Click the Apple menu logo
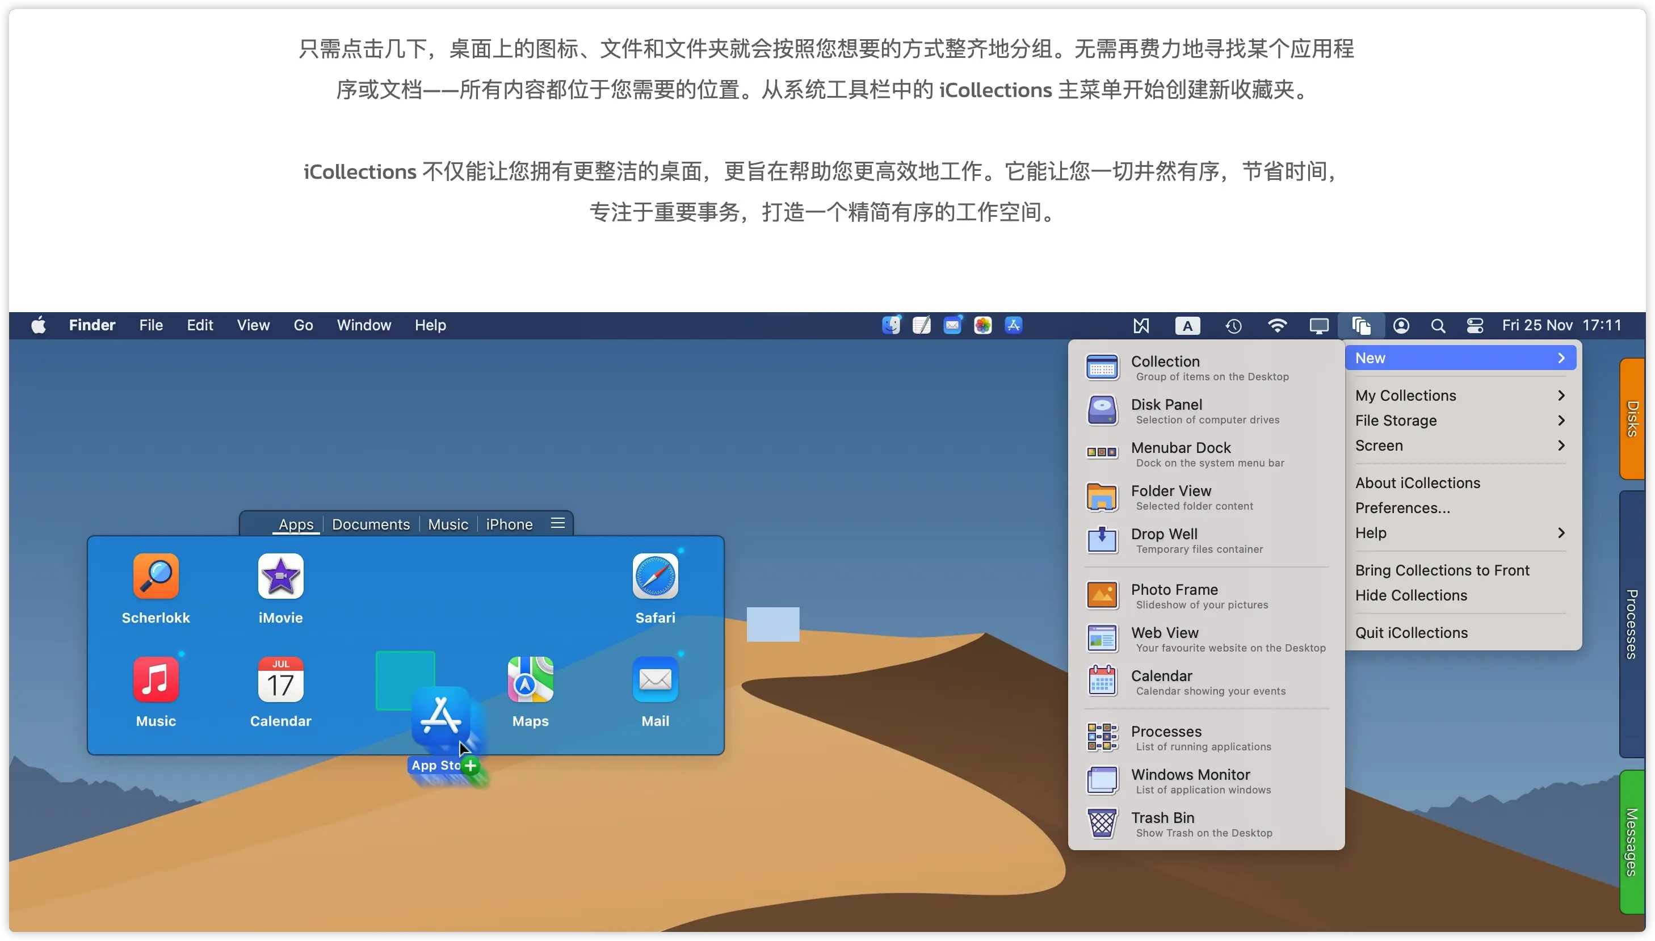Viewport: 1655px width, 941px height. pos(39,325)
